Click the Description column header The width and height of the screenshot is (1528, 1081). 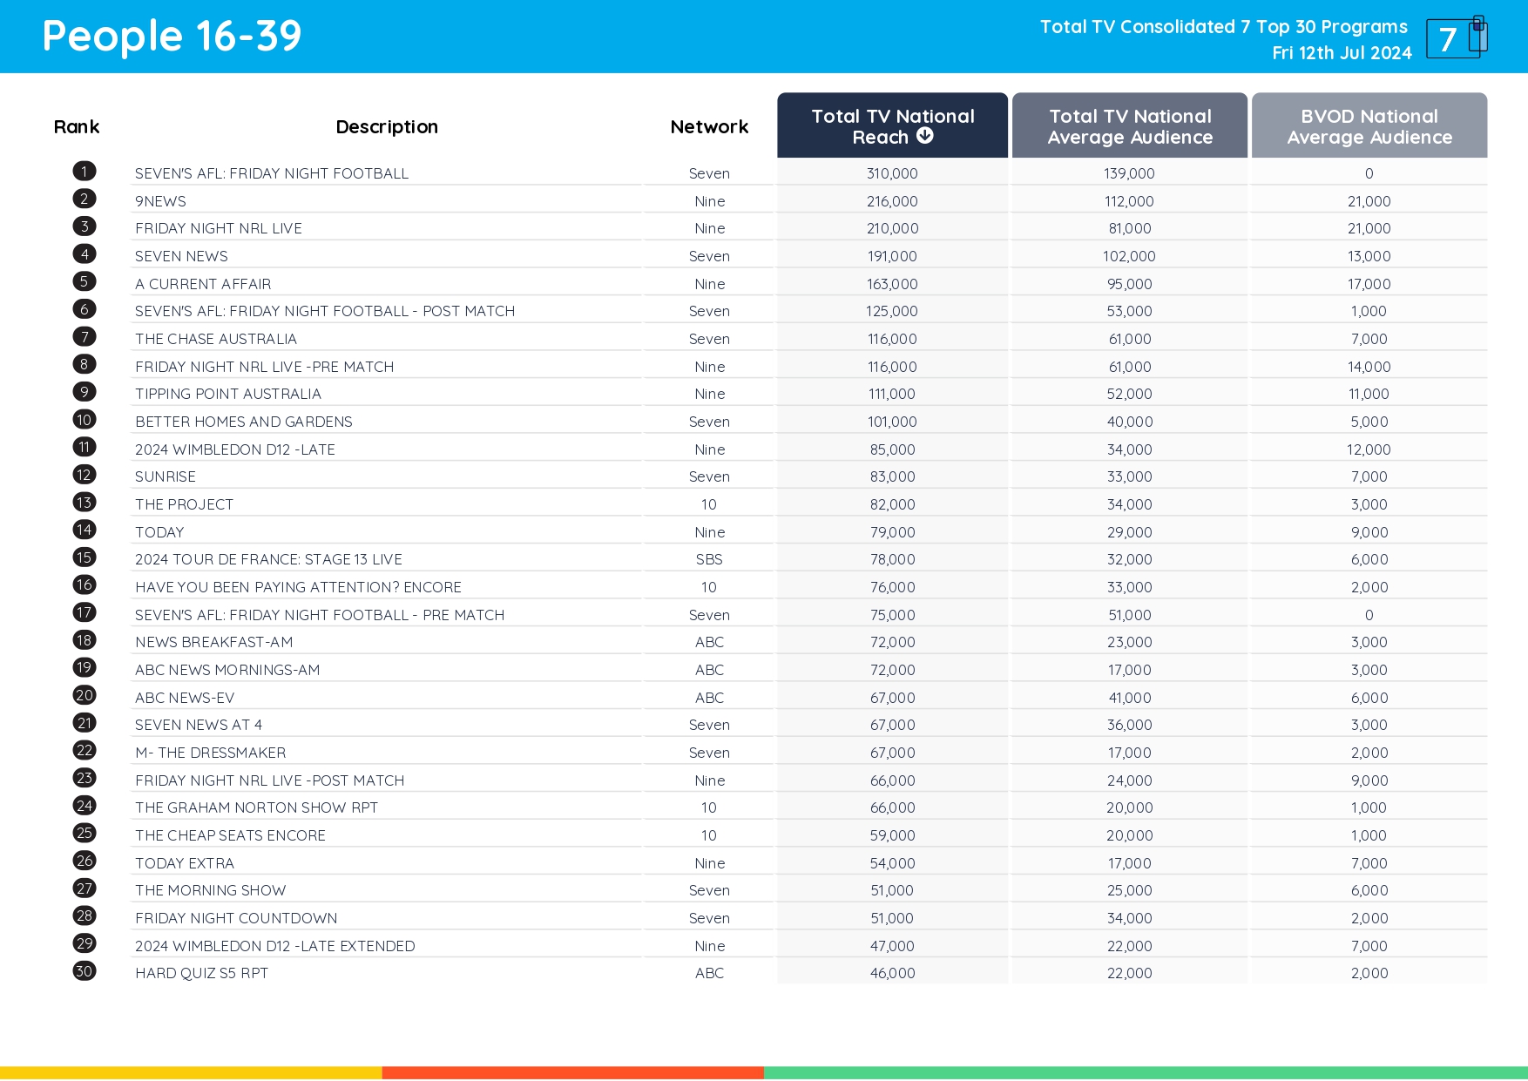point(387,126)
